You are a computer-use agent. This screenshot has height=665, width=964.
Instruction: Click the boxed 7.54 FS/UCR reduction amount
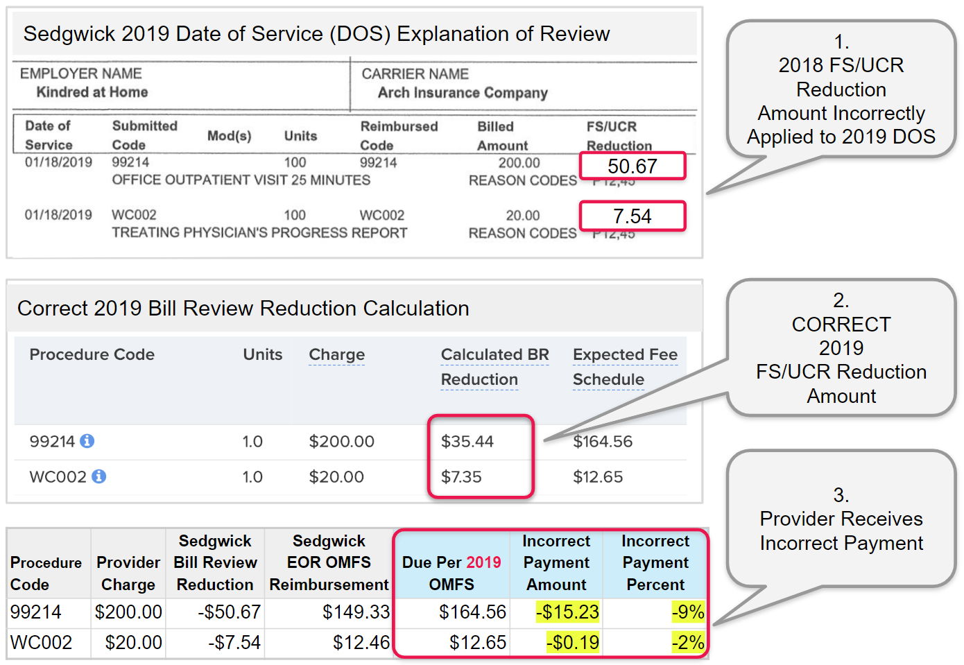coord(632,216)
